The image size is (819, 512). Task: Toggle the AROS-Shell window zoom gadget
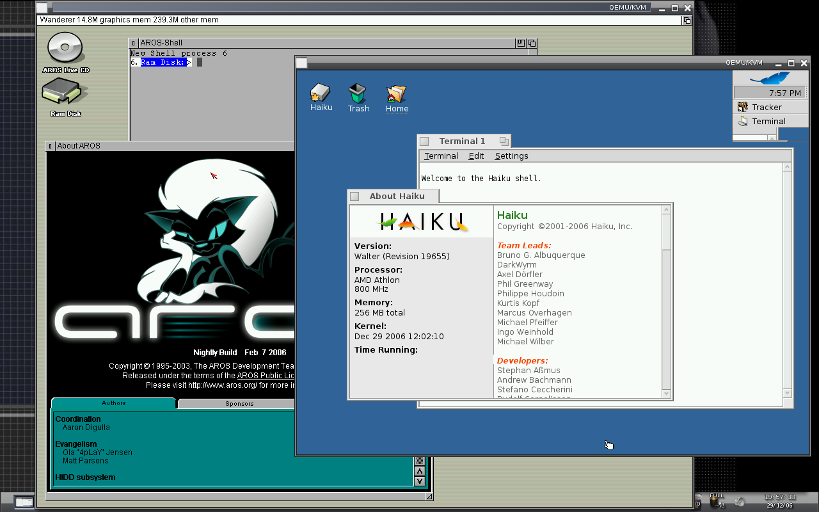click(521, 43)
